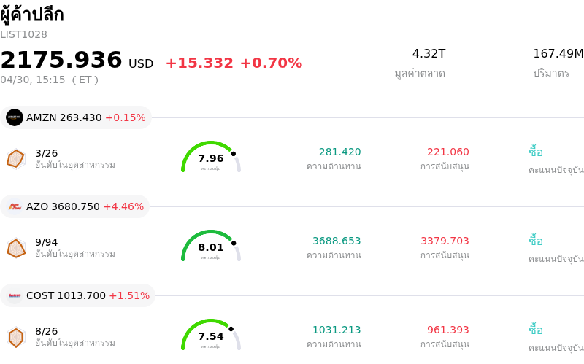
Task: Click AZO resistance value 3688.653
Action: (337, 241)
